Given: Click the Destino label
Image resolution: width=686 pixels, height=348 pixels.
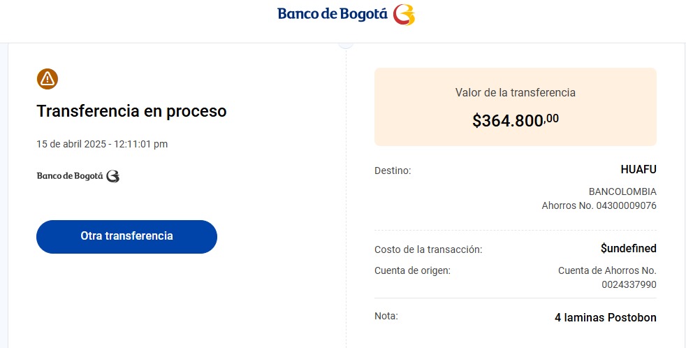Looking at the screenshot, I should pyautogui.click(x=393, y=171).
